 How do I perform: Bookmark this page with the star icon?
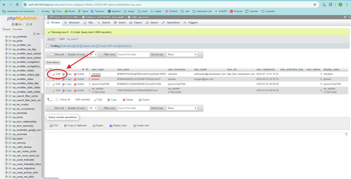pos(315,4)
